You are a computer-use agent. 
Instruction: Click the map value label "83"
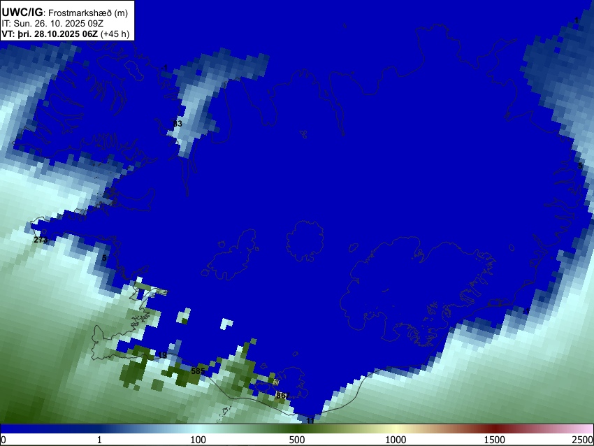tap(178, 124)
